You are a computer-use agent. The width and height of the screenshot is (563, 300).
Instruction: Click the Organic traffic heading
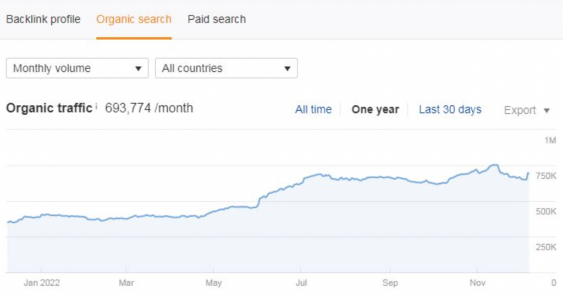point(49,107)
